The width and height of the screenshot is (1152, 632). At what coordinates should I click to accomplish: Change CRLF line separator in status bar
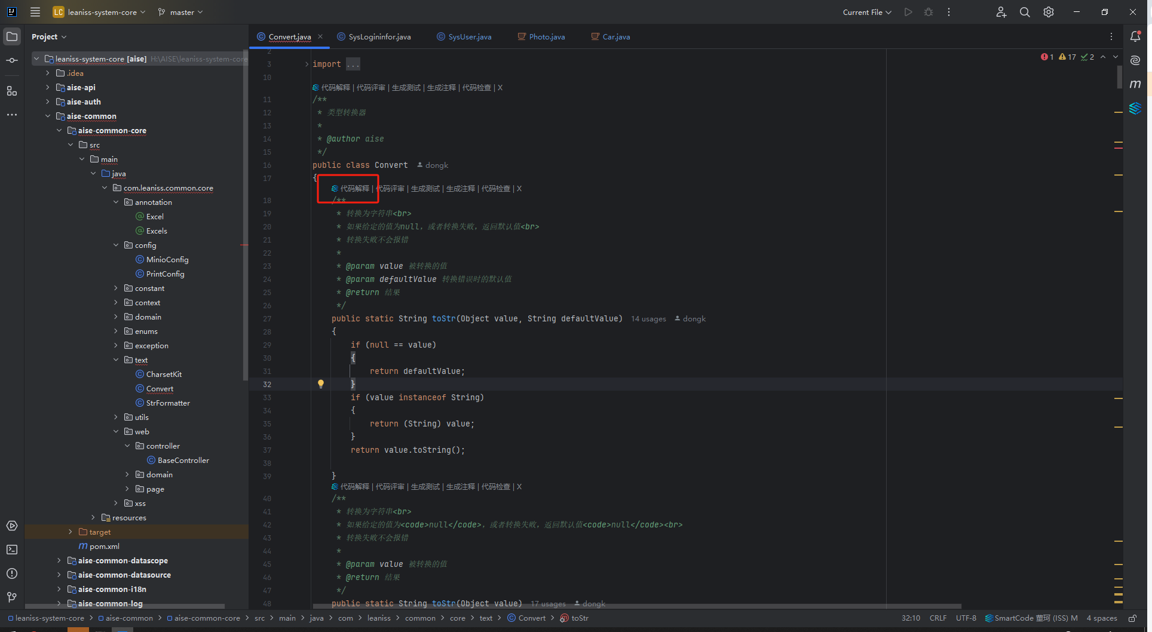[x=938, y=618]
